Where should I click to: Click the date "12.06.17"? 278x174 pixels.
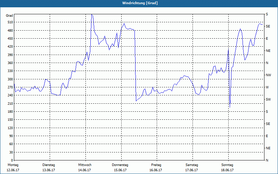tap(13, 170)
